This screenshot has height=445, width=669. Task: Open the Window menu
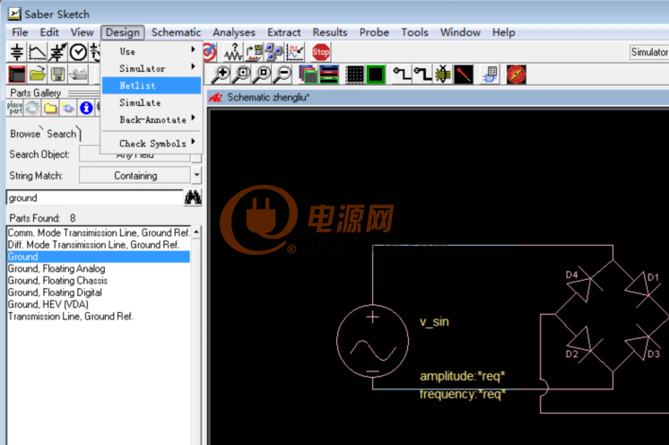pos(460,32)
